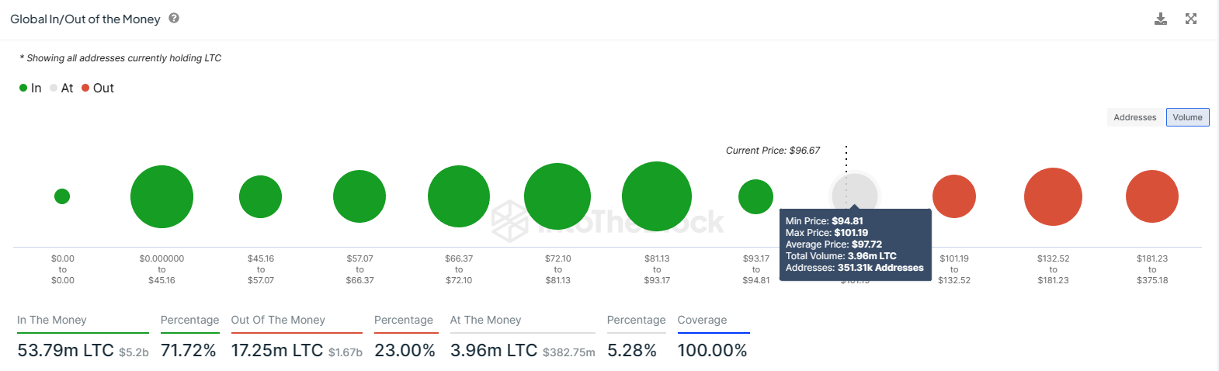
Task: Select the green $81.13 to $93.17 bubble
Action: coord(657,196)
